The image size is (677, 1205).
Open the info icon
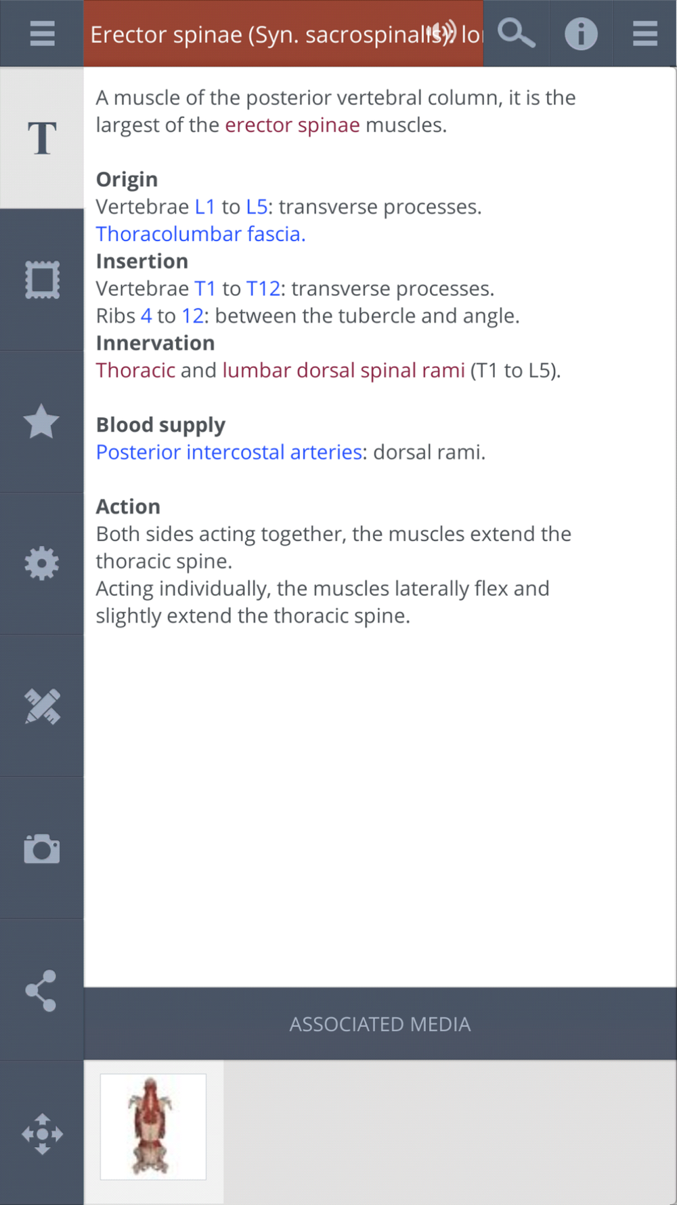(581, 33)
